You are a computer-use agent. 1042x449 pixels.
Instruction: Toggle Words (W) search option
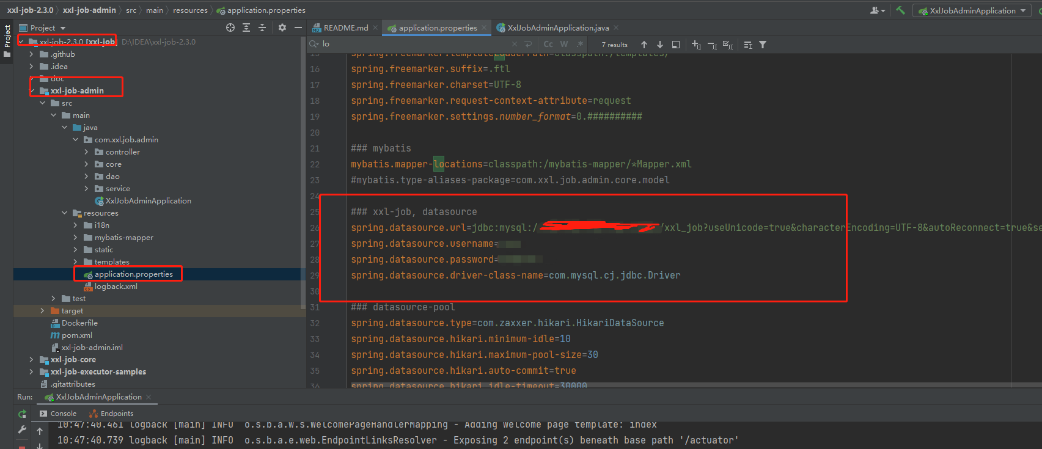coord(564,44)
